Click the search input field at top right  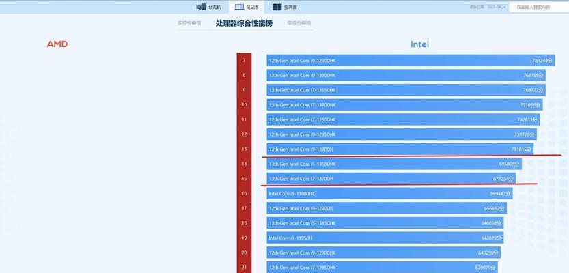pos(539,8)
